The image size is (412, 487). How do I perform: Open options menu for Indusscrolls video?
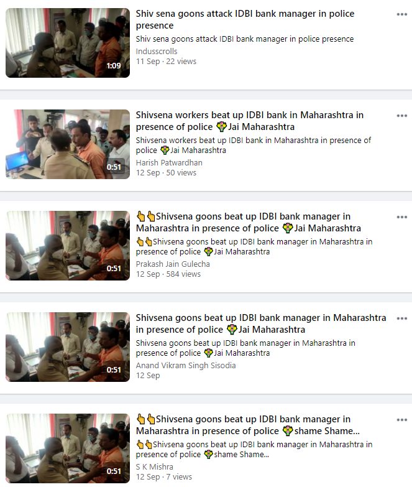[402, 14]
